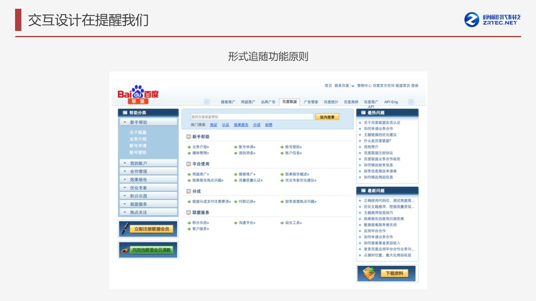Click the download box icon beside 下载资料
The width and height of the screenshot is (536, 301).
pos(369,273)
